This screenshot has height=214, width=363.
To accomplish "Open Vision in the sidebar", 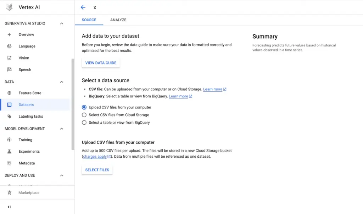I will tap(35, 58).
